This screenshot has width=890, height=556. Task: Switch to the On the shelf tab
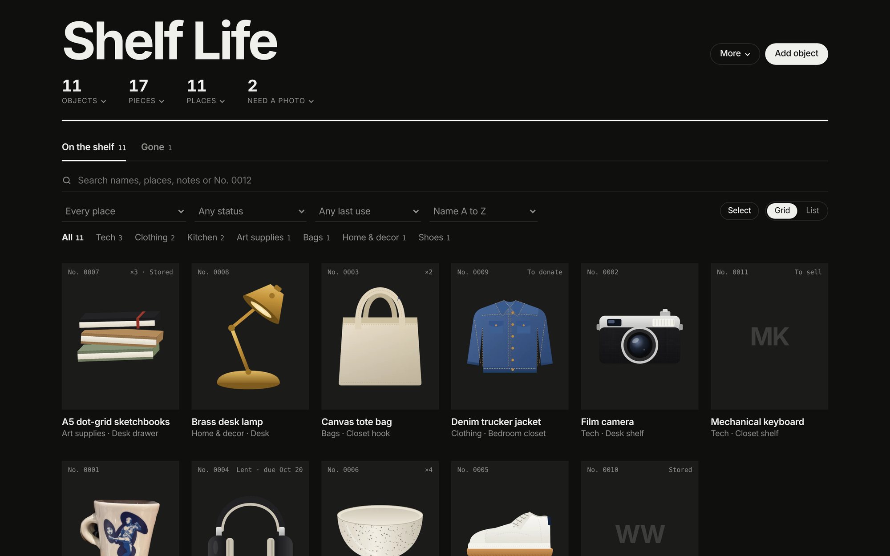94,147
